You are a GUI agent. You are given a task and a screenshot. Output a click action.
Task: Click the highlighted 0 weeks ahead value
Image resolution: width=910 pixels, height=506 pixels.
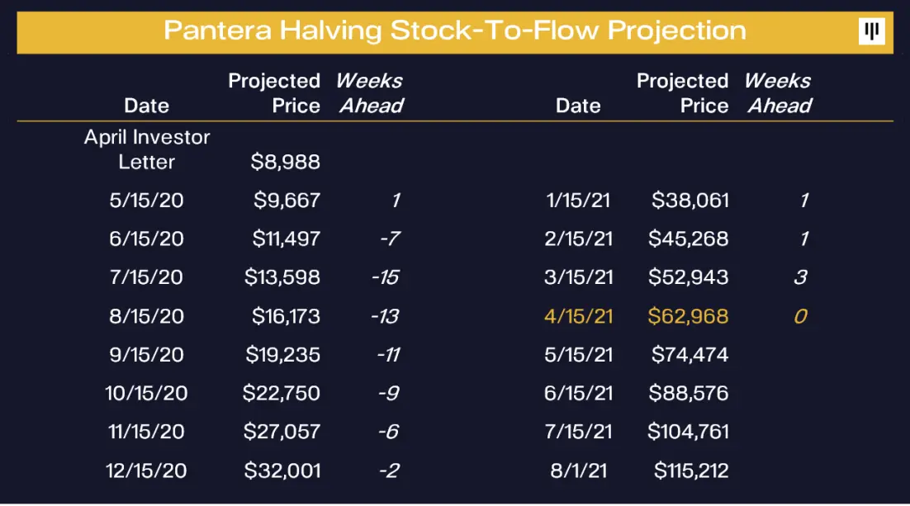click(x=800, y=316)
